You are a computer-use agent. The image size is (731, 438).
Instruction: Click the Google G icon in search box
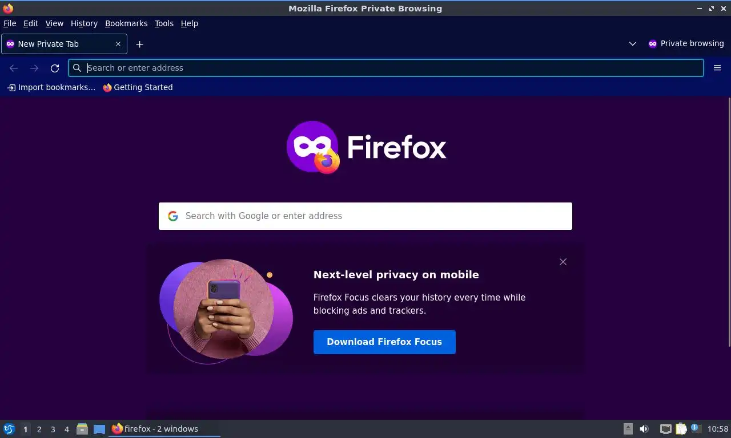[x=173, y=216]
